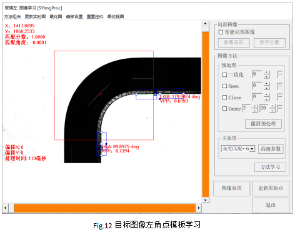Click the 撤消预处理 button

[x=263, y=124]
